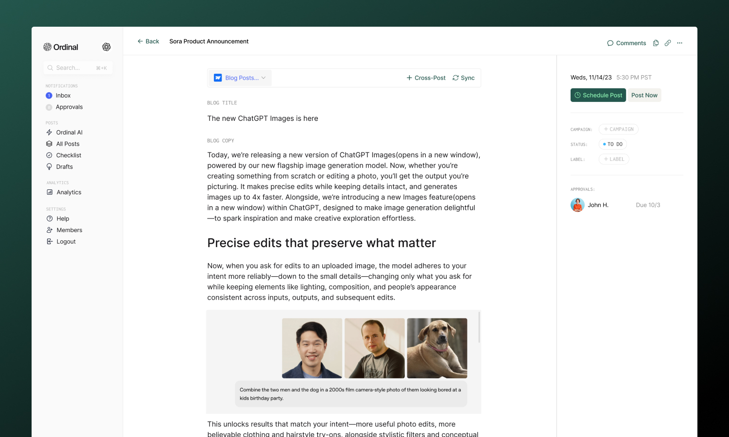Click the Schedule Post button

(598, 95)
